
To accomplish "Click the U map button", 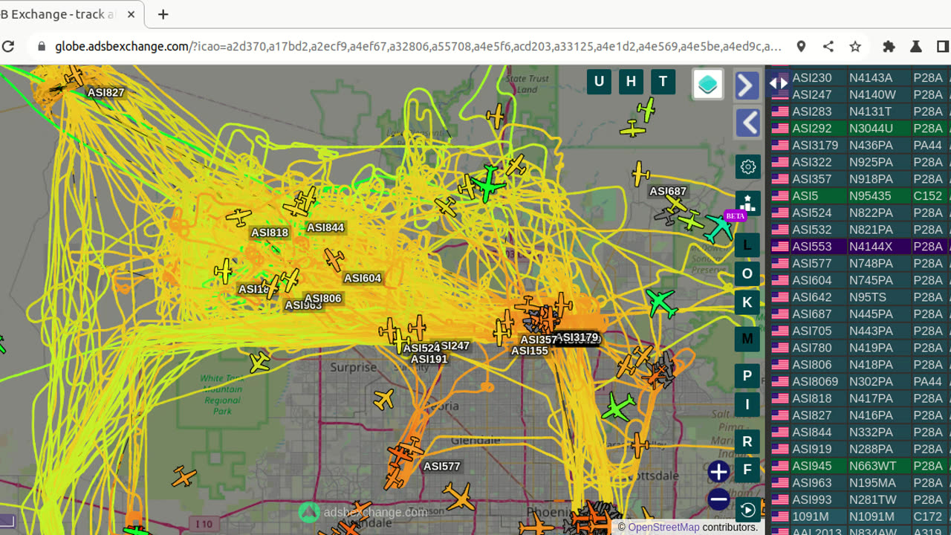I will [599, 82].
